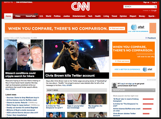This screenshot has width=161, height=119.
Task: Open Gaps in young folks' sex knowledge link
Action: (x=76, y=107)
